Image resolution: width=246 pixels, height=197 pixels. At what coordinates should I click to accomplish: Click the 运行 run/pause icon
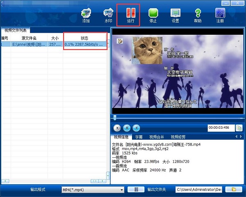pos(131,16)
